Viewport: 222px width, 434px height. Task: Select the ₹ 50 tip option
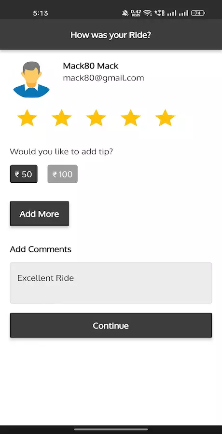pos(24,174)
